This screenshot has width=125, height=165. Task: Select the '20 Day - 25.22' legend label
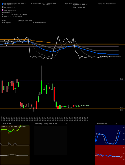tap(10, 4)
